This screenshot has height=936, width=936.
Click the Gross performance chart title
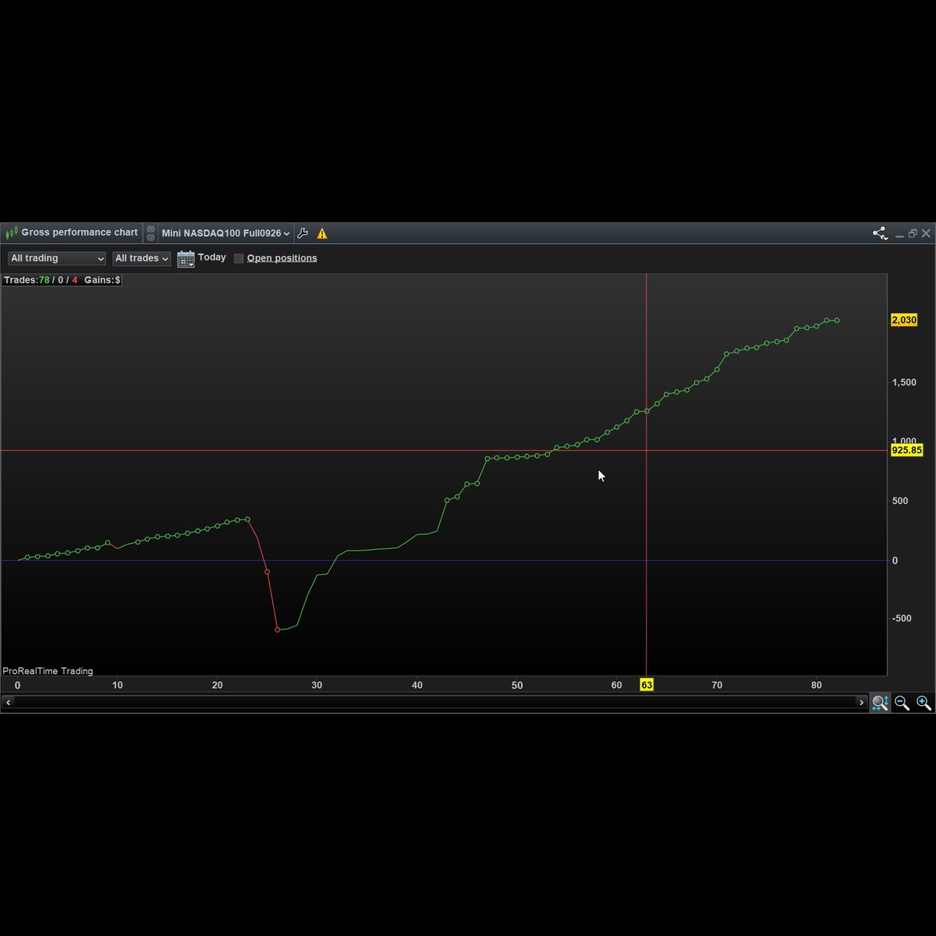[80, 232]
